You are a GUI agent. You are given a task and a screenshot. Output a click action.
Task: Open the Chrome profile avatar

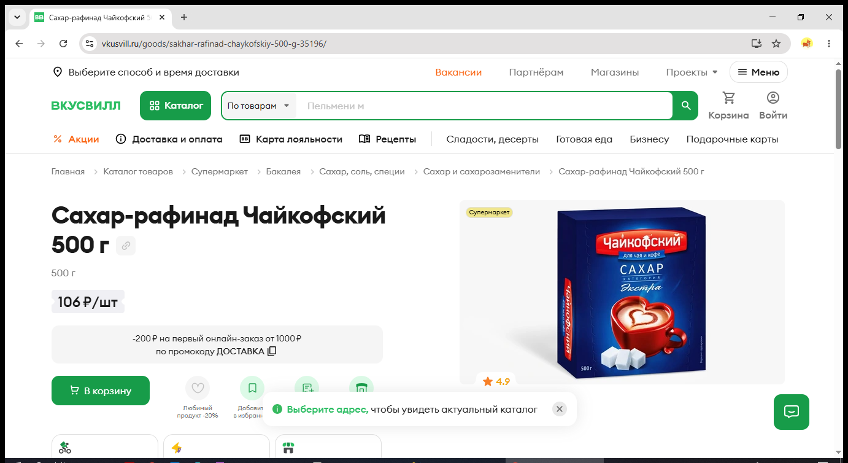[x=807, y=44]
